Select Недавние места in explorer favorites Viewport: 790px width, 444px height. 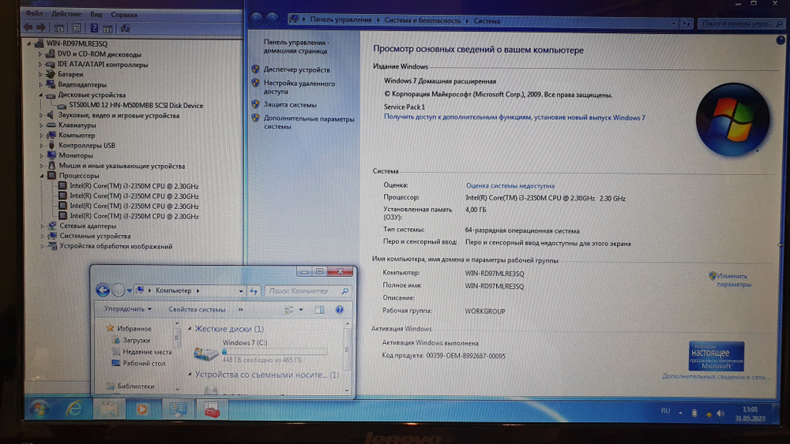(x=147, y=352)
